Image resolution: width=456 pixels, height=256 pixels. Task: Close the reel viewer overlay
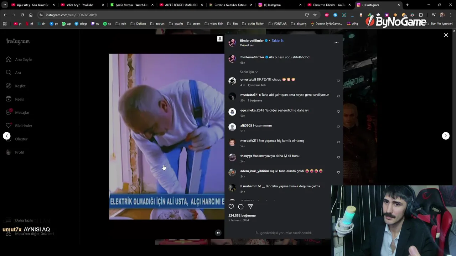446,35
